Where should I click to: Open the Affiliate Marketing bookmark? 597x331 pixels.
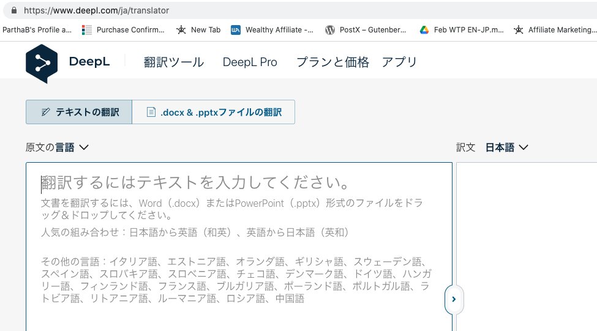click(x=555, y=30)
